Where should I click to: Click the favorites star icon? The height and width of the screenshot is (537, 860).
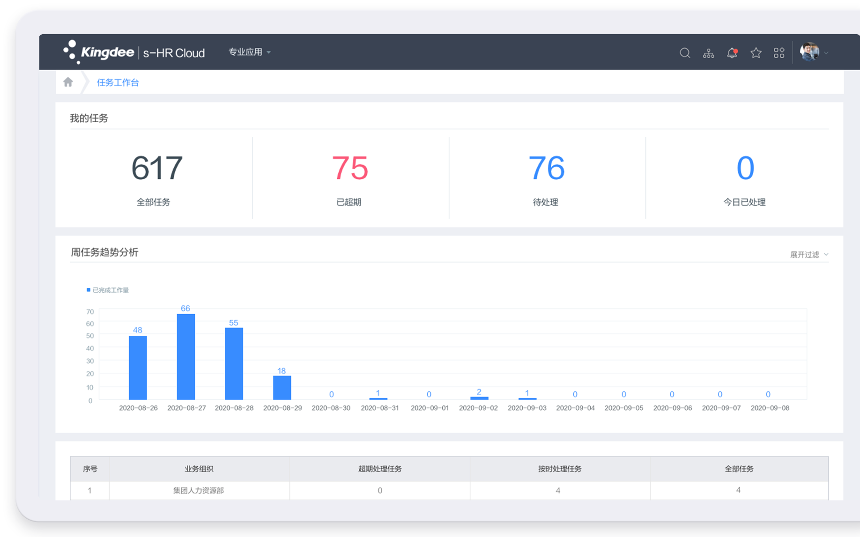click(756, 53)
